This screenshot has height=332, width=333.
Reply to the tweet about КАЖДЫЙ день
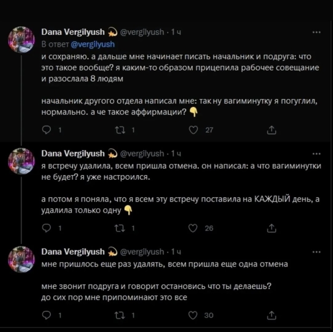(x=47, y=228)
